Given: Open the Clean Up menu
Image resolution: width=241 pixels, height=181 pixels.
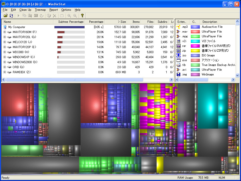Looking at the screenshot, I should pos(25,10).
